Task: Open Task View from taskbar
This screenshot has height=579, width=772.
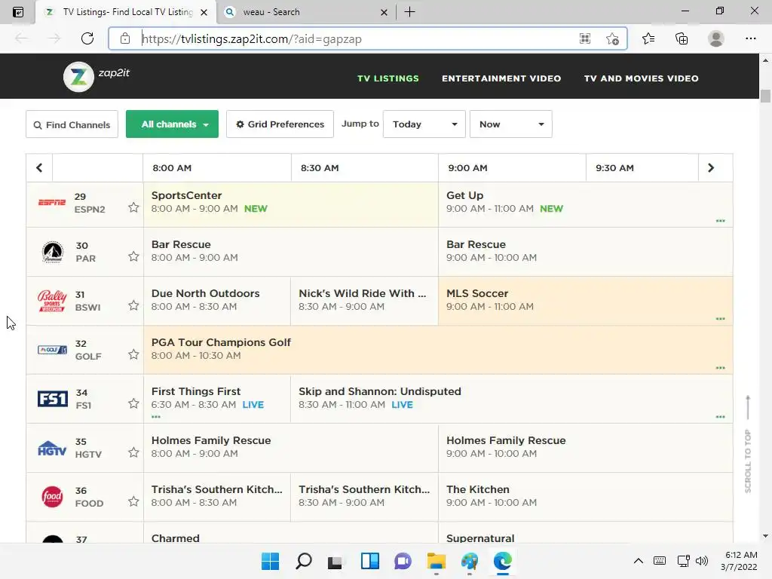Action: click(x=335, y=561)
